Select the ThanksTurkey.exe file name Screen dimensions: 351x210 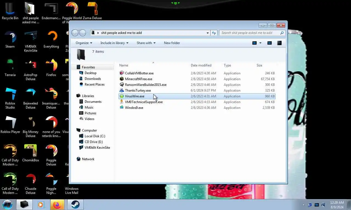(138, 91)
